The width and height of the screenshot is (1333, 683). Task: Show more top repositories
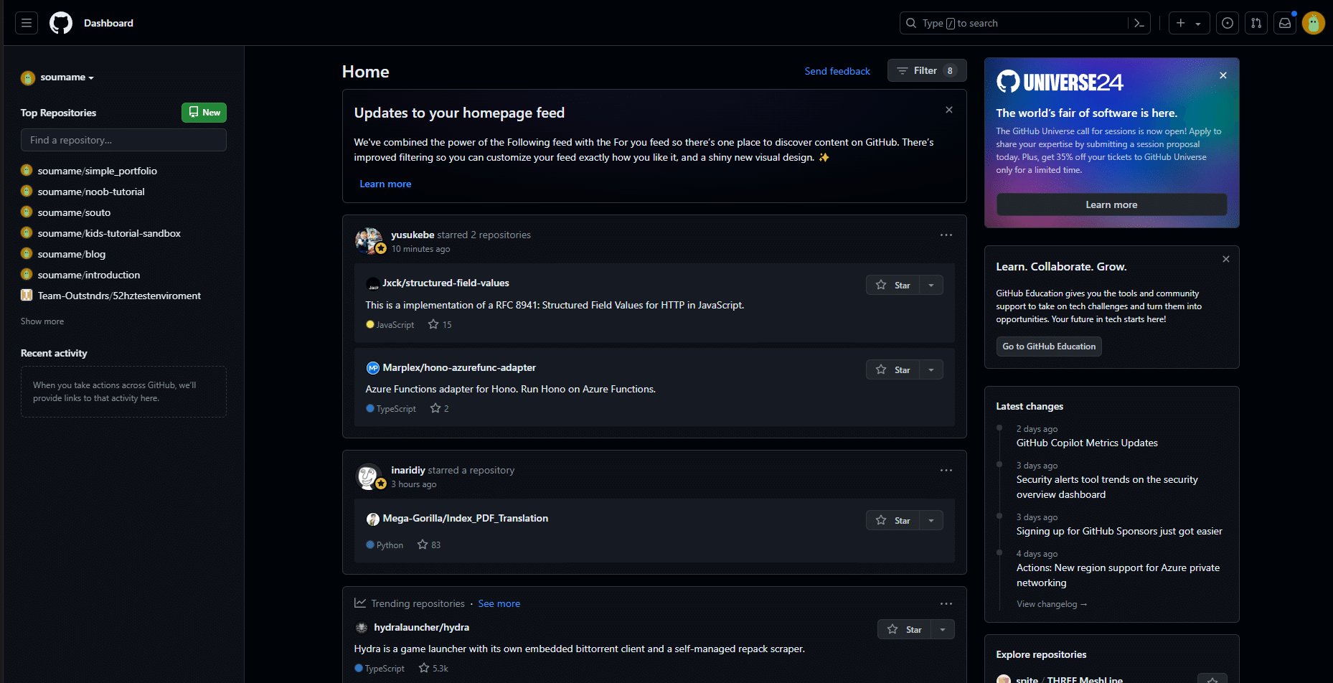tap(42, 321)
